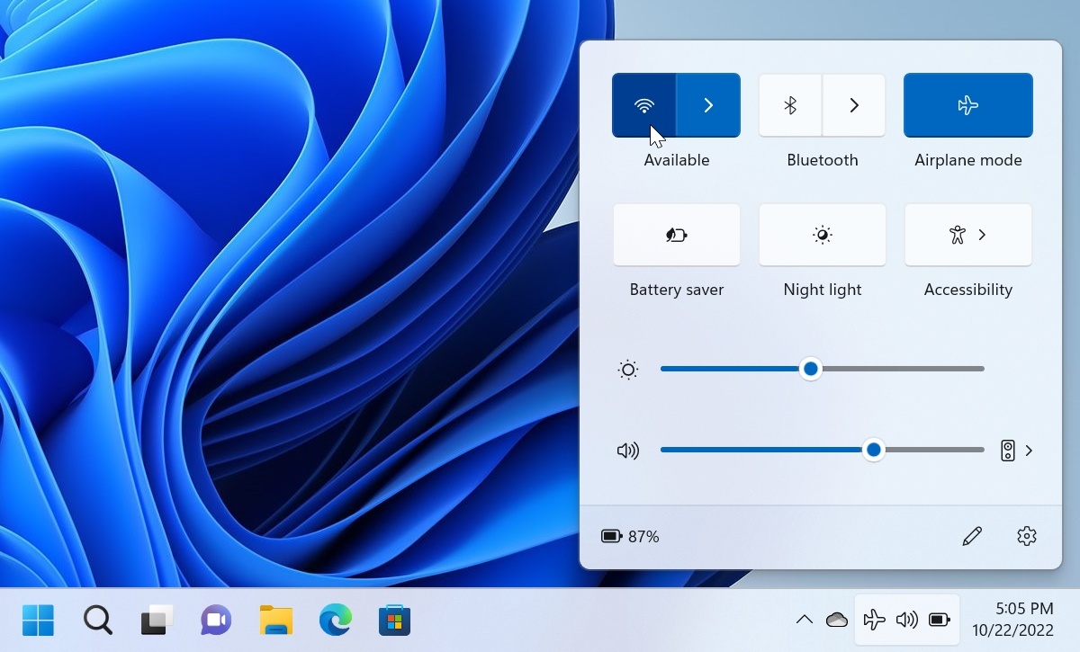Show hidden tray icons chevron
Viewport: 1080px width, 652px height.
pos(805,620)
